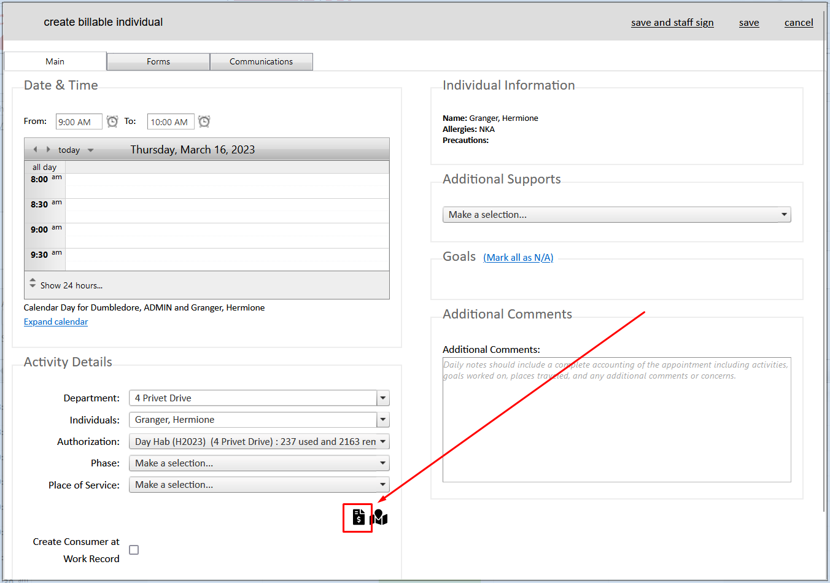Screen dimensions: 830x583
Task: Click save and staff sign
Action: [x=672, y=23]
